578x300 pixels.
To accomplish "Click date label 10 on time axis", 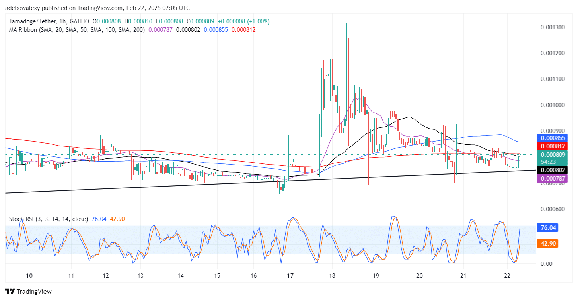I will pyautogui.click(x=29, y=276).
